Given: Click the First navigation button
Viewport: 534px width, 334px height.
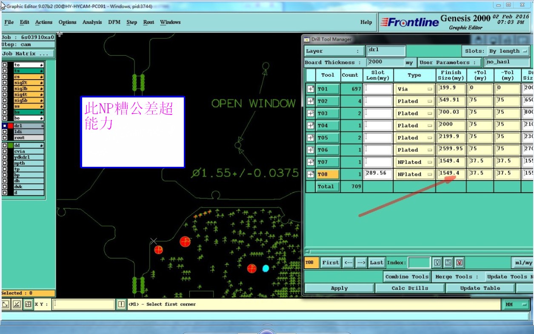Looking at the screenshot, I should click(331, 263).
